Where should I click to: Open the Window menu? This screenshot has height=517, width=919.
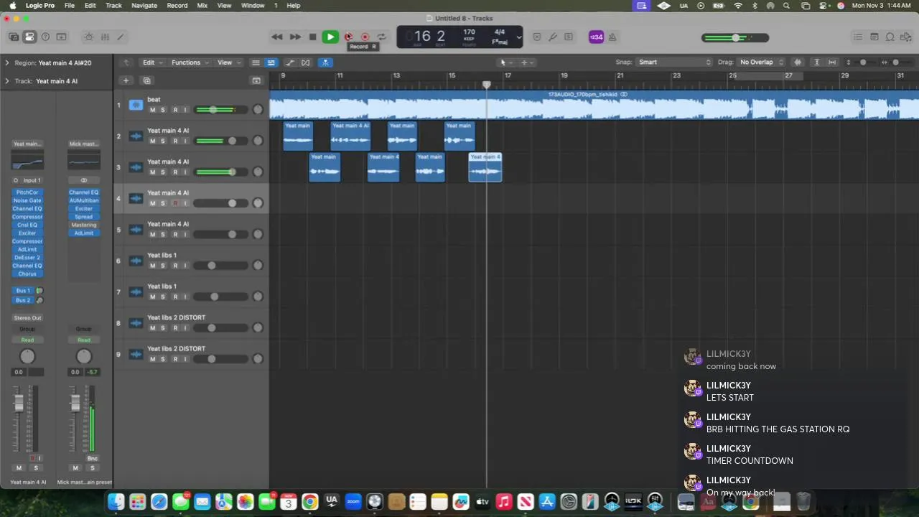pos(253,5)
